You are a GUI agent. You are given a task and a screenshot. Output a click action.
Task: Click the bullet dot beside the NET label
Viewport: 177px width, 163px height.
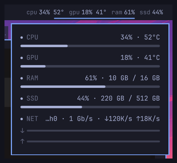click(x=22, y=119)
